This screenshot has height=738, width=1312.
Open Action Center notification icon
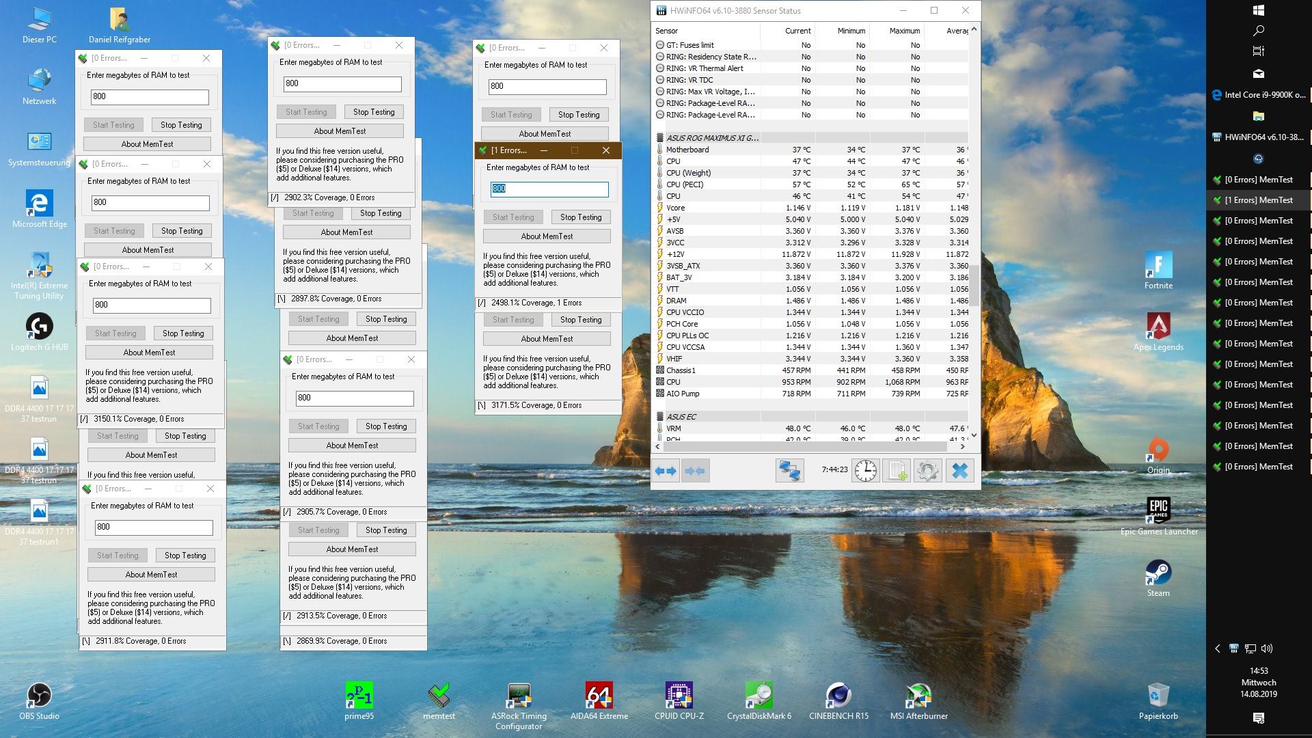(1259, 717)
